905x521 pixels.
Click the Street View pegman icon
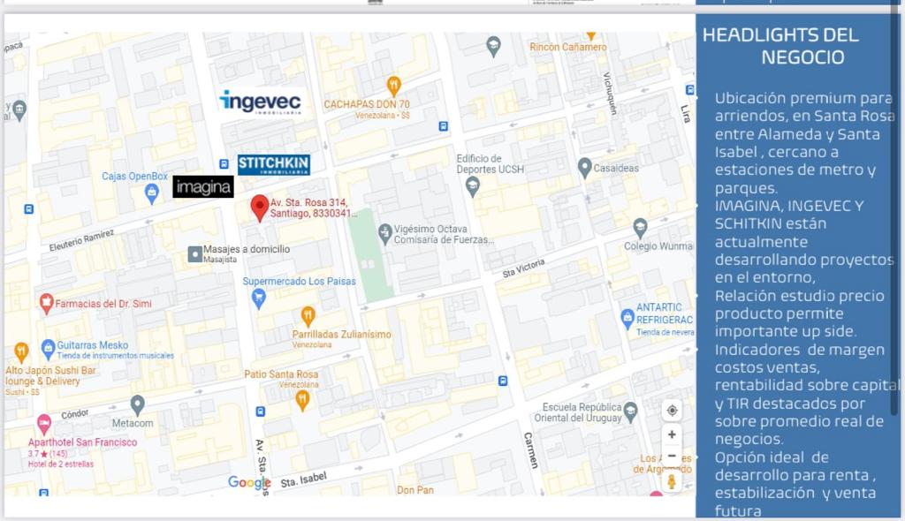(x=672, y=481)
